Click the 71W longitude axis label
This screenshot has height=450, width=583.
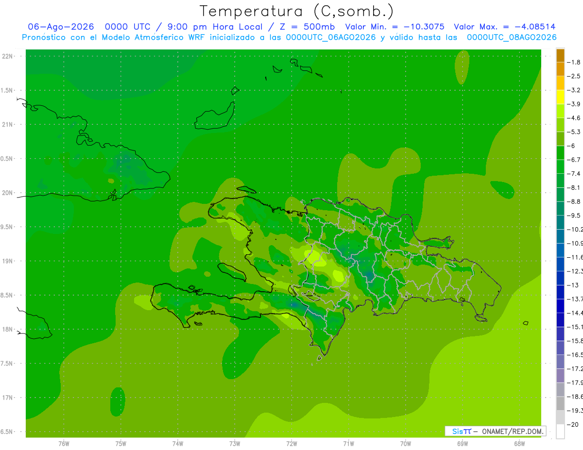(348, 443)
